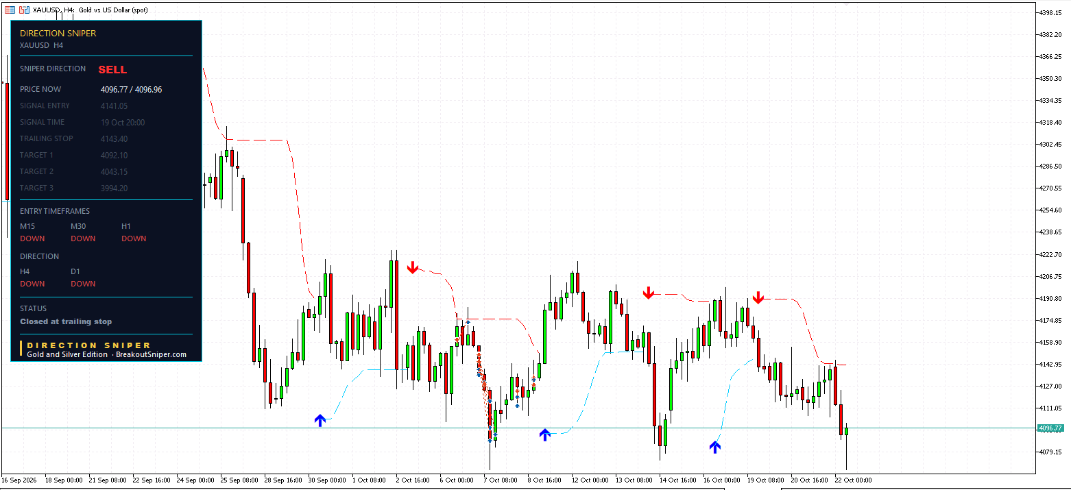This screenshot has height=490, width=1071.
Task: Select the red sell arrow near 13 Oct 08:00
Action: coord(649,293)
